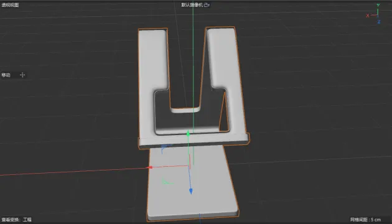Click the green plane handle on the gizmo
Image resolution: width=392 pixels, height=224 pixels.
pos(167,182)
